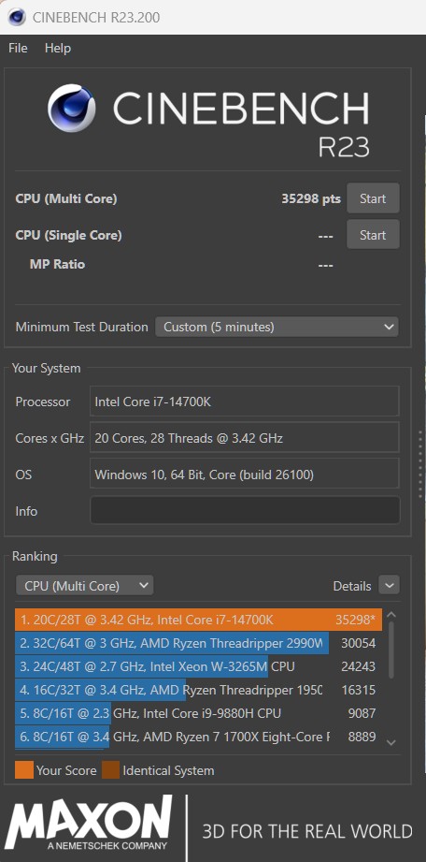Click the orange Your Score legend swatch
The width and height of the screenshot is (426, 862).
point(24,770)
